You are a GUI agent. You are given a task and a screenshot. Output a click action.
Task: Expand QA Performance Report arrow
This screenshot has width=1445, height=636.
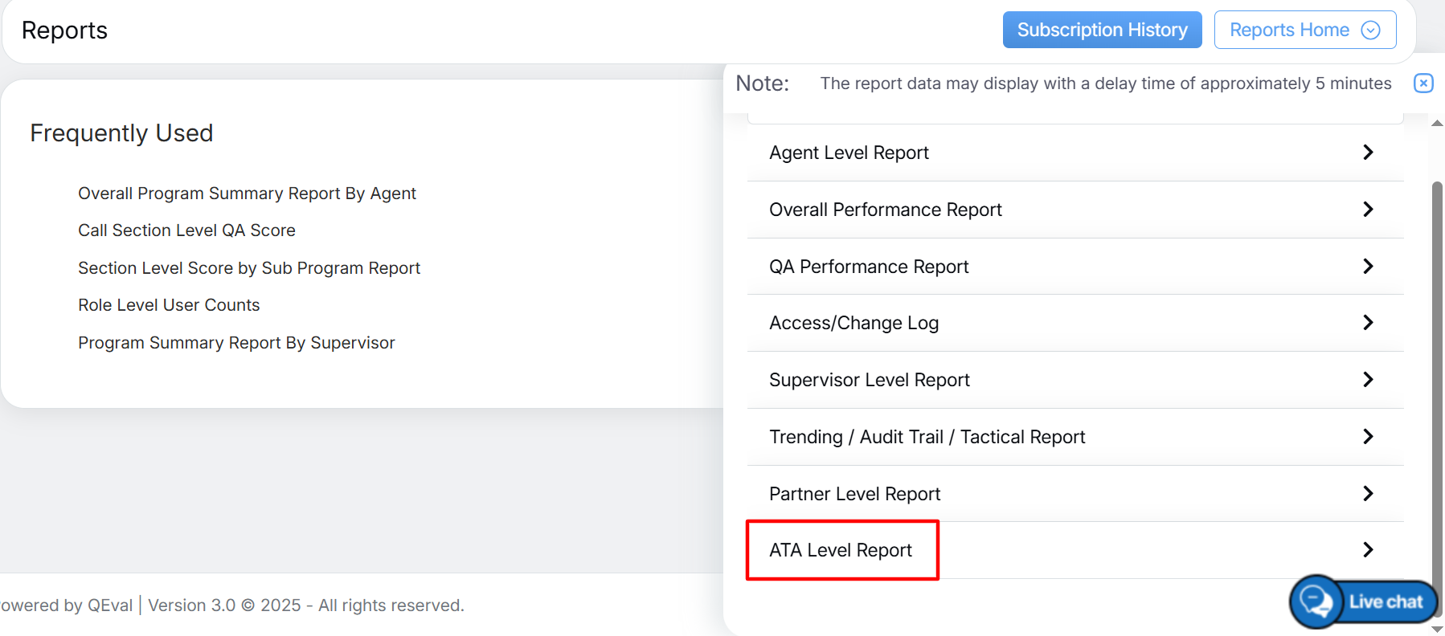coord(1368,267)
